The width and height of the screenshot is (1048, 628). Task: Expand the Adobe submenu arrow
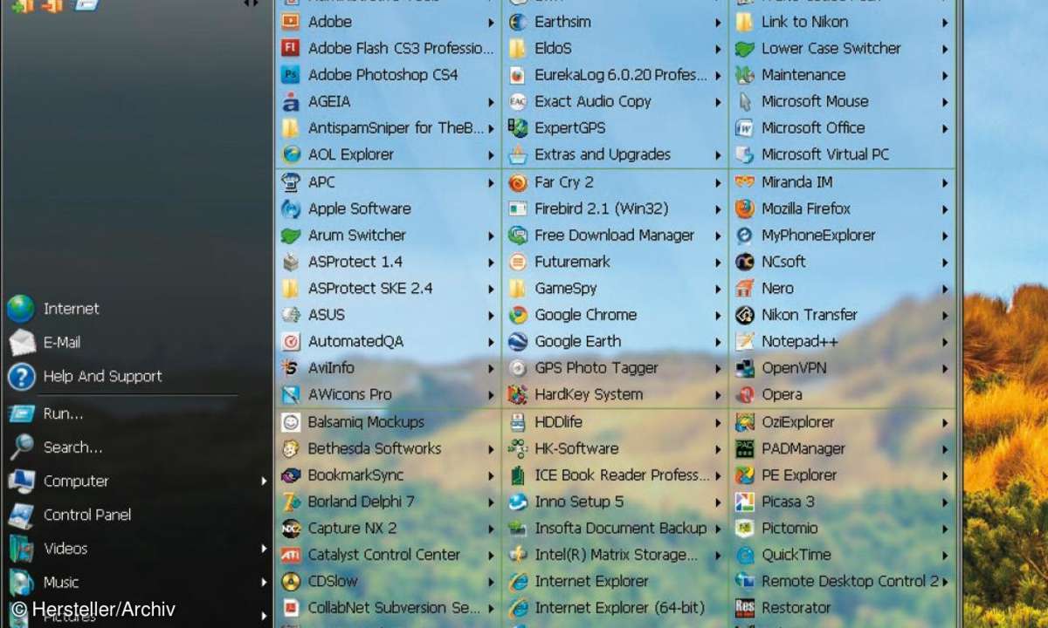[x=491, y=22]
